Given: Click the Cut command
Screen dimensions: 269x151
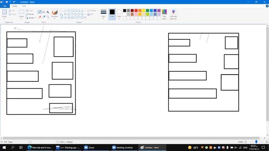Looking at the screenshot, I should pyautogui.click(x=12, y=10).
